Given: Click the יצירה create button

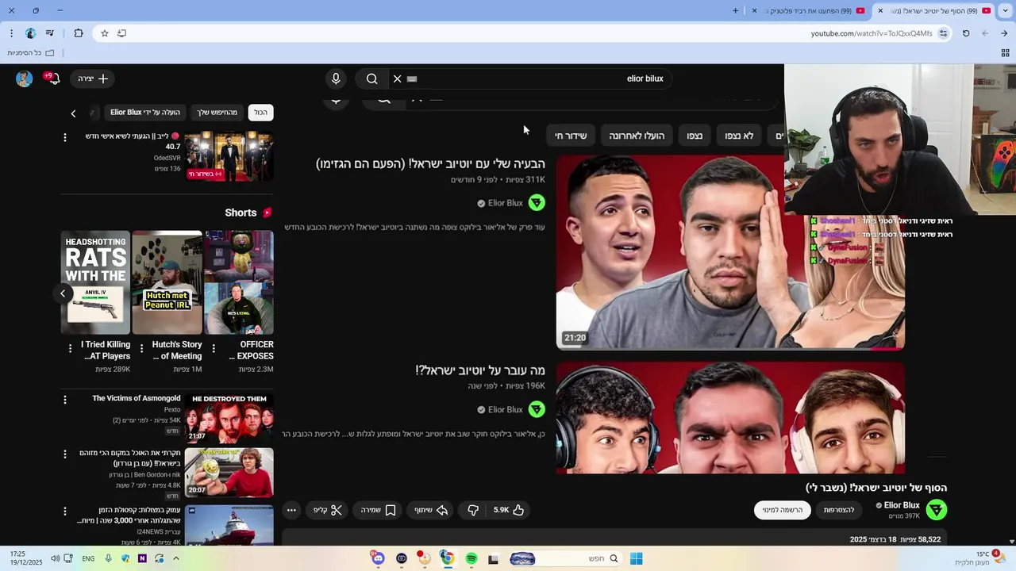Looking at the screenshot, I should 93,79.
